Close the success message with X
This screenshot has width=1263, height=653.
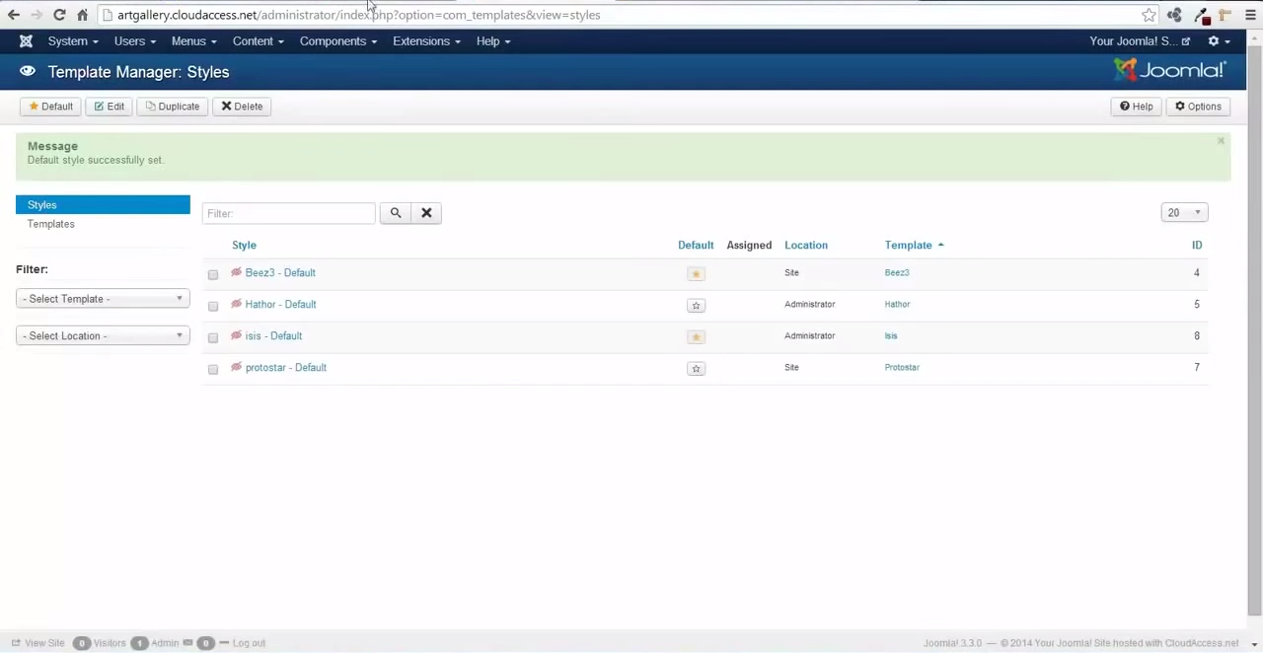coord(1221,142)
